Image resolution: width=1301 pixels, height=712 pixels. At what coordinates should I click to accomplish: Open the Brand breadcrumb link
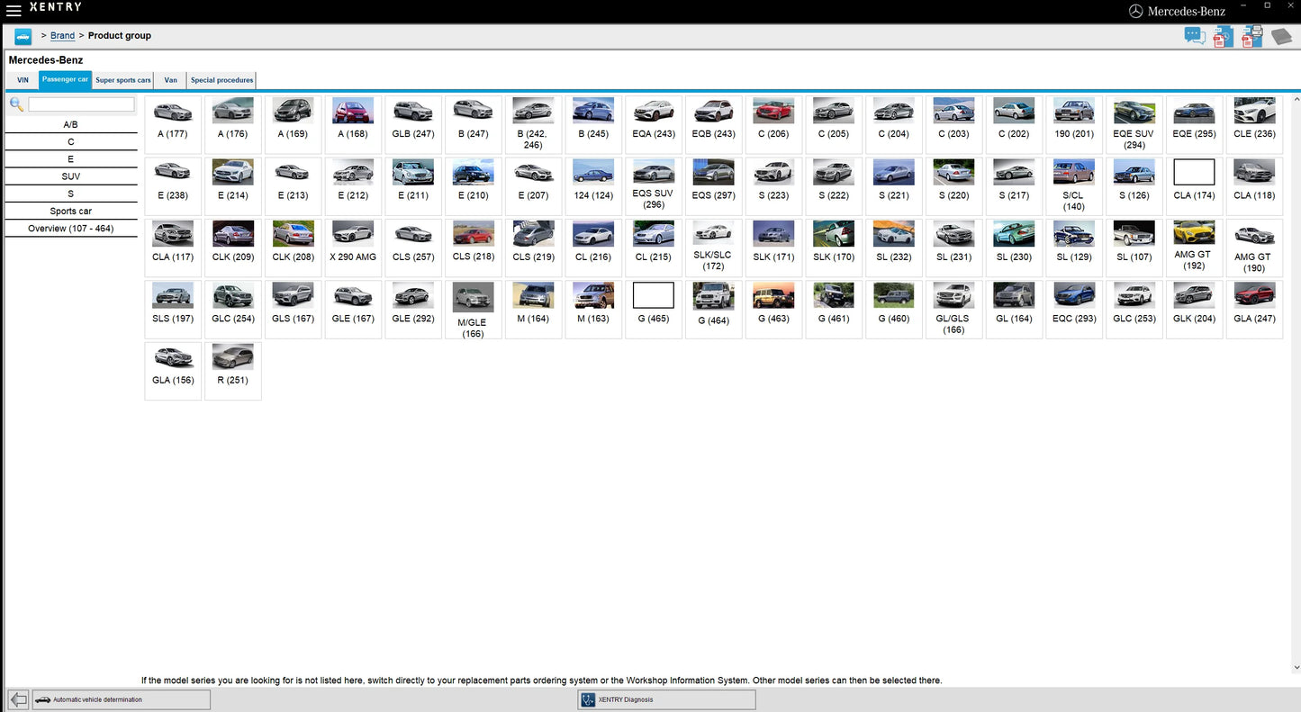pos(62,35)
